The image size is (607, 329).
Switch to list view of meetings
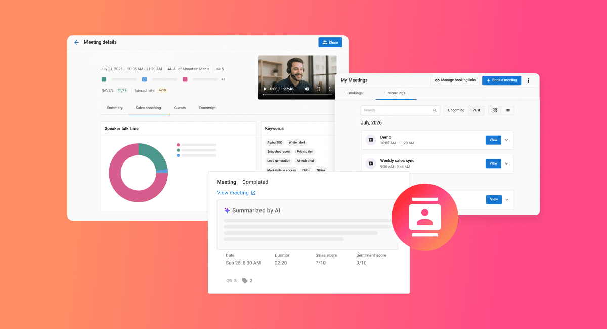point(507,110)
